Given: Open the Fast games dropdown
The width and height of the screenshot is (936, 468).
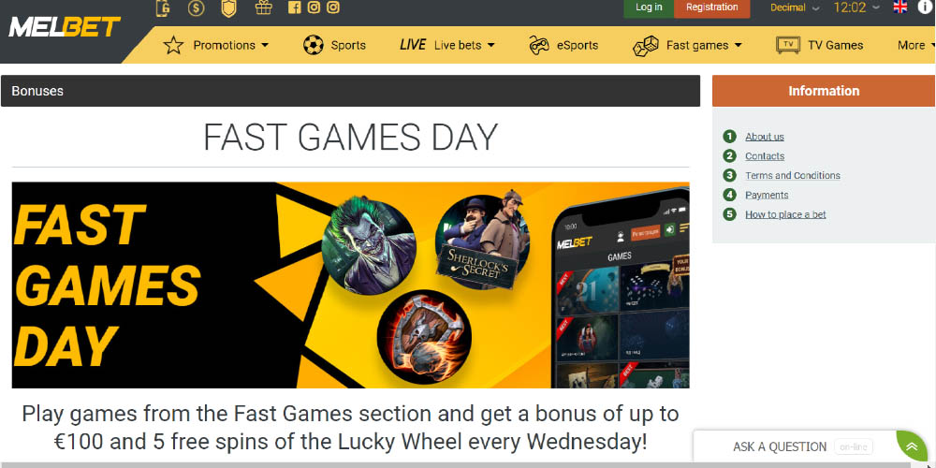Looking at the screenshot, I should pos(687,45).
